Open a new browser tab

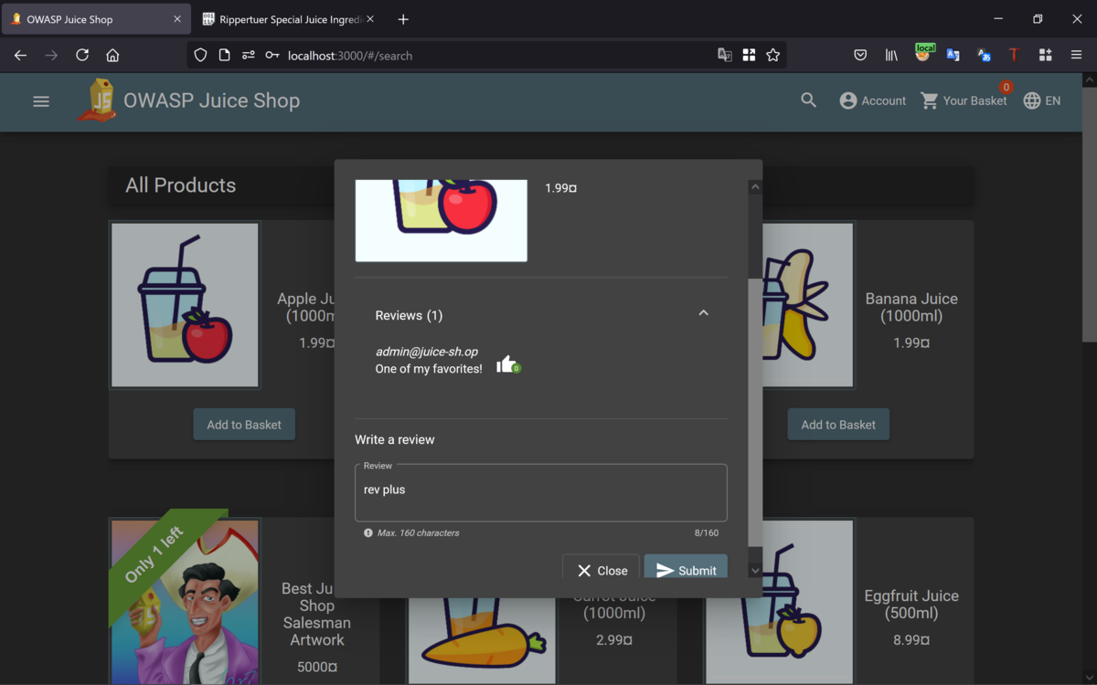403,19
